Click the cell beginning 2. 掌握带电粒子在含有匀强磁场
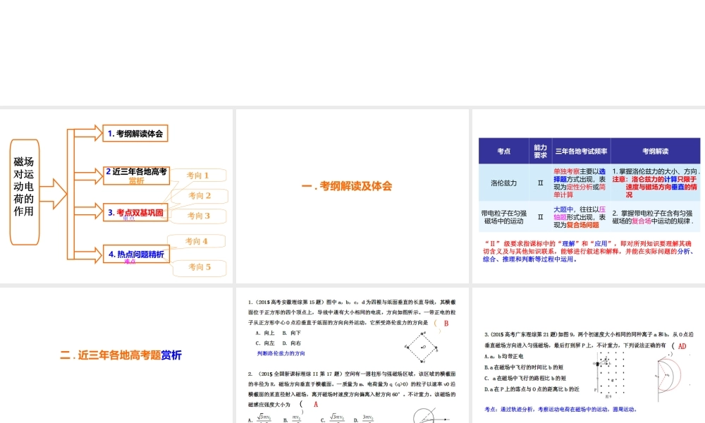The image size is (705, 423). click(x=656, y=216)
